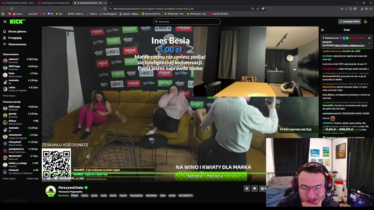Viewport: 374px width, 210px height.
Task: Open recommended channel xntentacion
Action: tap(20, 136)
